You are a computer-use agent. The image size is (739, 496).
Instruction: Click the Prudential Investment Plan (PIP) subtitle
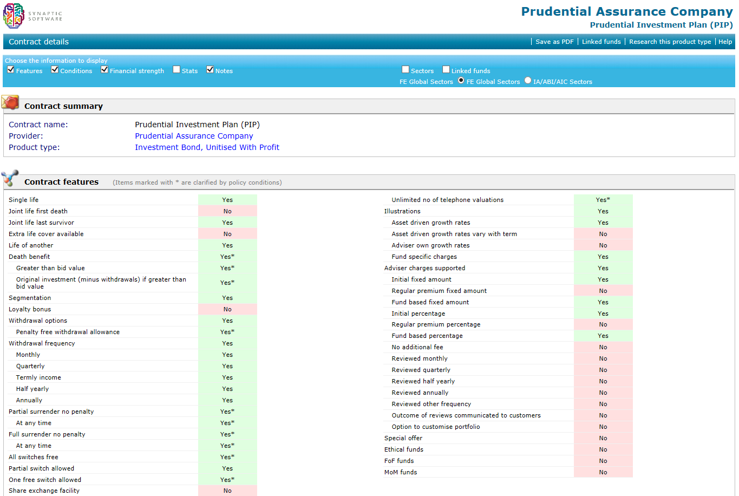pyautogui.click(x=661, y=25)
